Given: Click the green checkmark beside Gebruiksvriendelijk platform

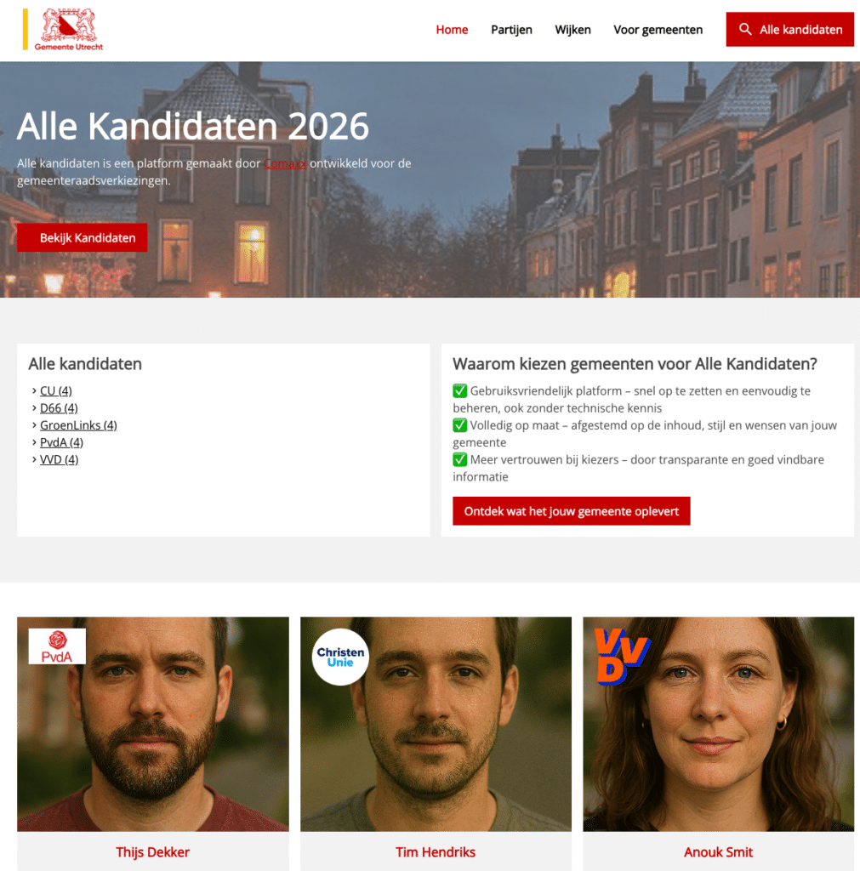Looking at the screenshot, I should [459, 390].
